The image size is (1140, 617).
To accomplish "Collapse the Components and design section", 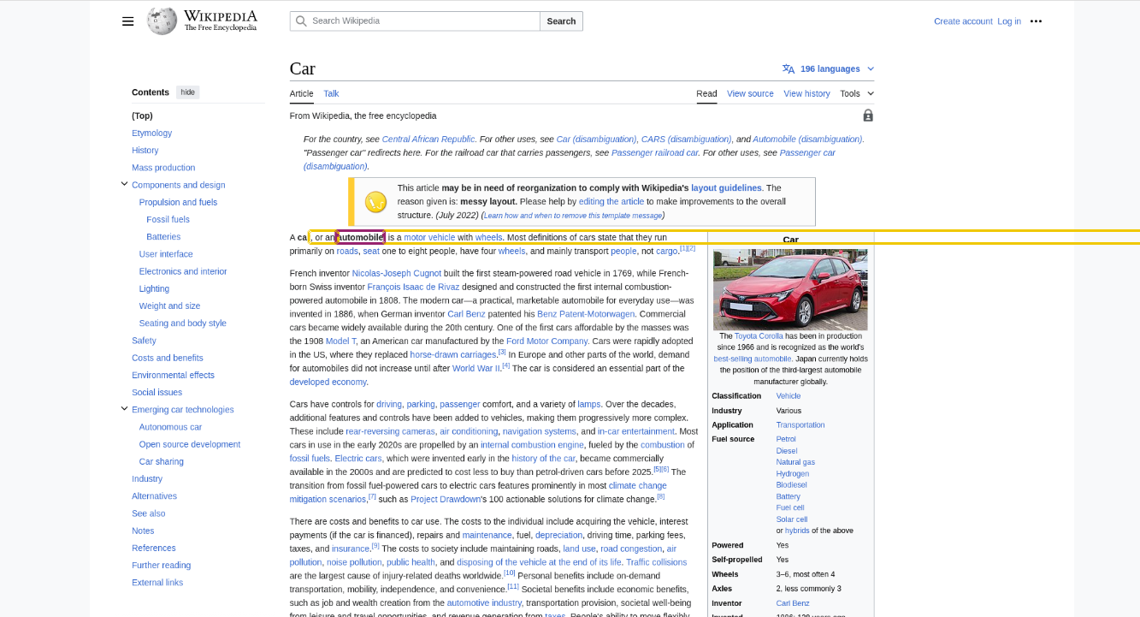I will [124, 184].
